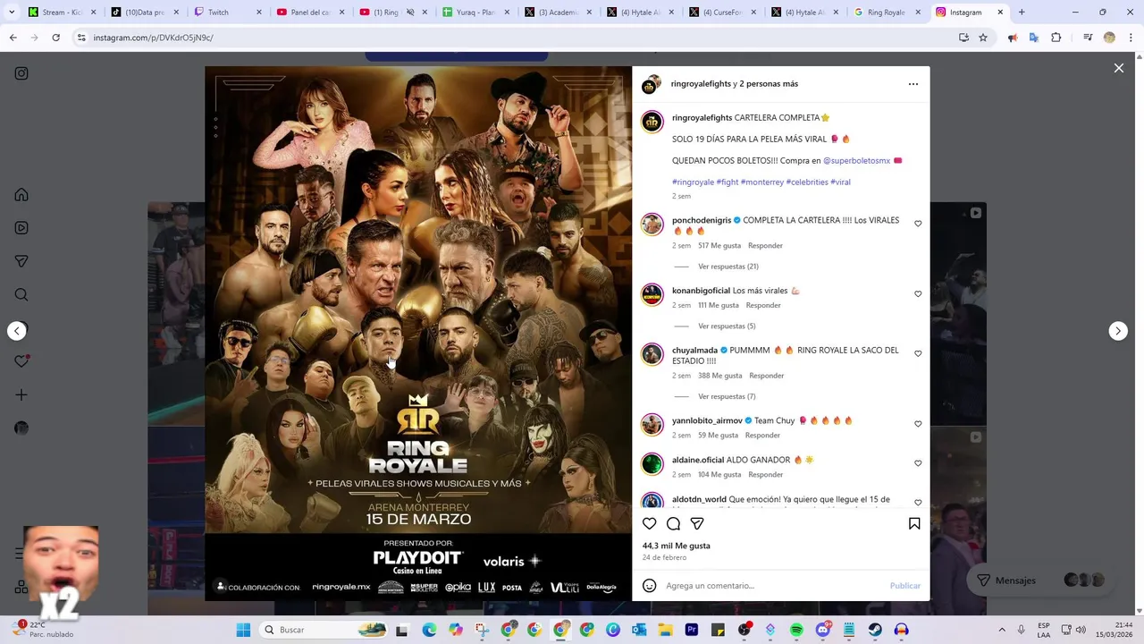
Task: Open Chrome three-dots menu
Action: [x=1130, y=38]
